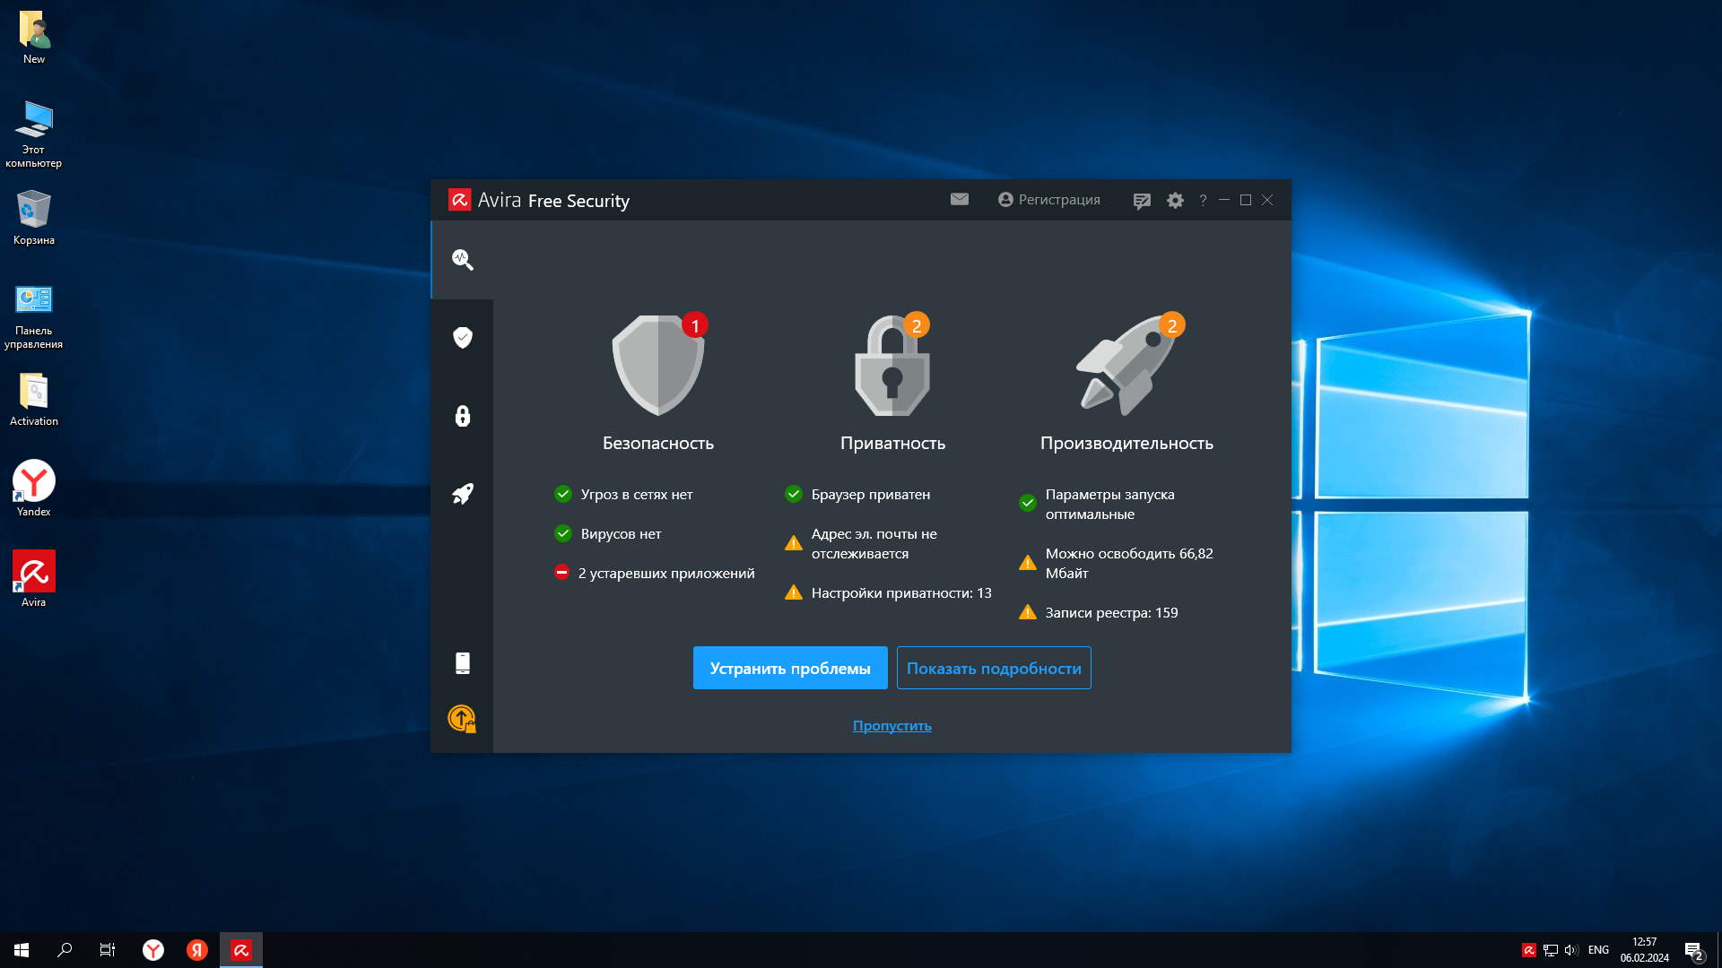
Task: Open Windows Start menu
Action: click(22, 950)
